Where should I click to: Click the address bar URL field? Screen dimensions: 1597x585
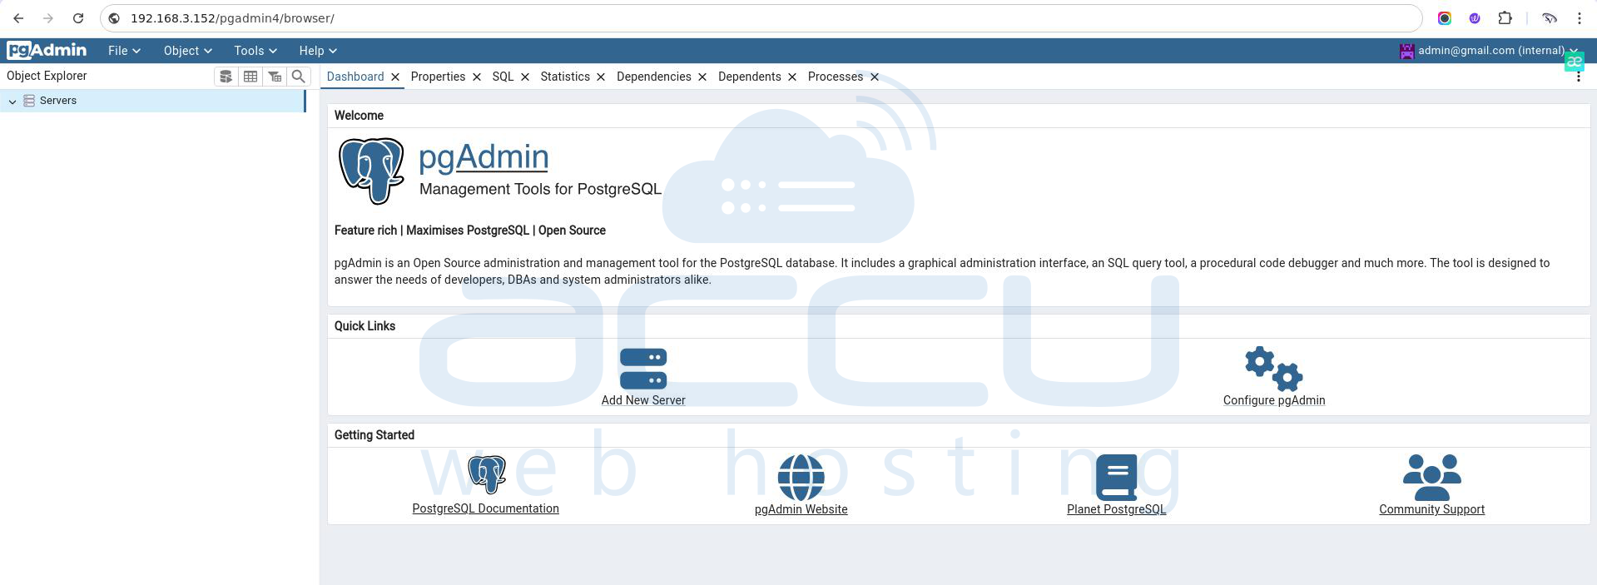click(761, 18)
